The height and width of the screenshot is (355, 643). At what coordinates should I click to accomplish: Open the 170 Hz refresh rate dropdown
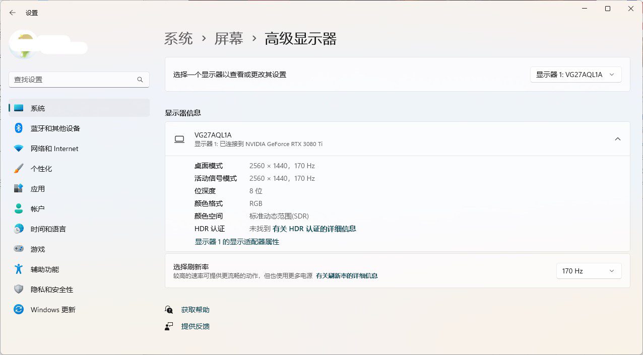588,271
